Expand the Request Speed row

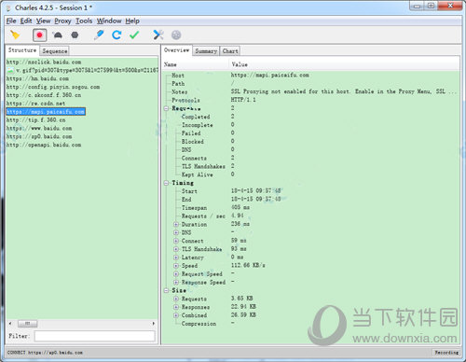click(176, 273)
